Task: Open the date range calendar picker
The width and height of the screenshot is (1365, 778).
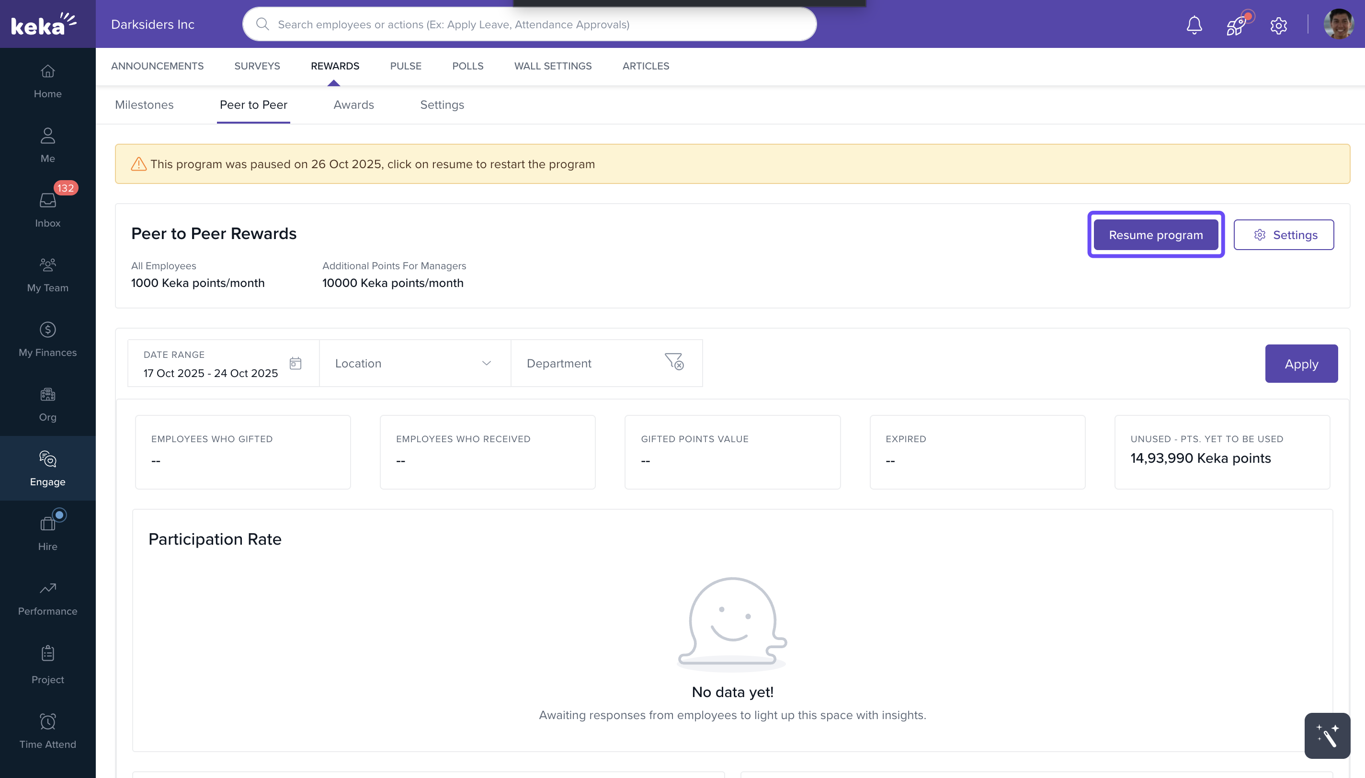Action: tap(296, 363)
